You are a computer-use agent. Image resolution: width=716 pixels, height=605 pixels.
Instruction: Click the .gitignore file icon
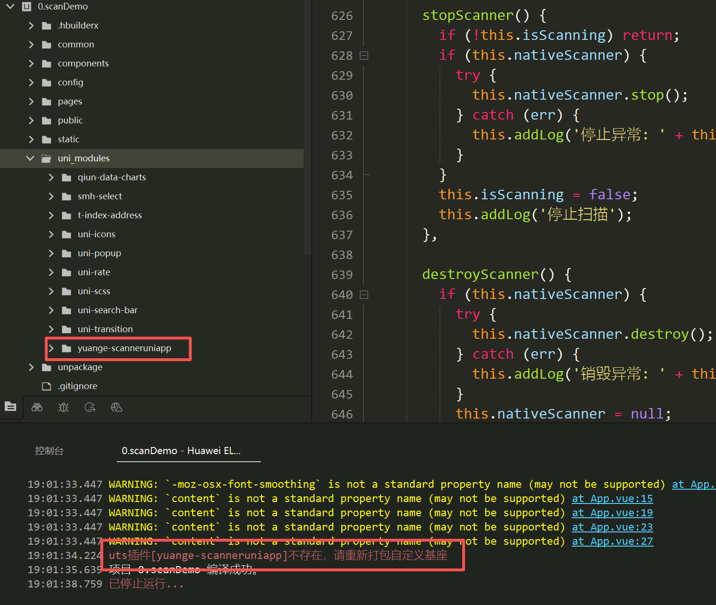(46, 386)
